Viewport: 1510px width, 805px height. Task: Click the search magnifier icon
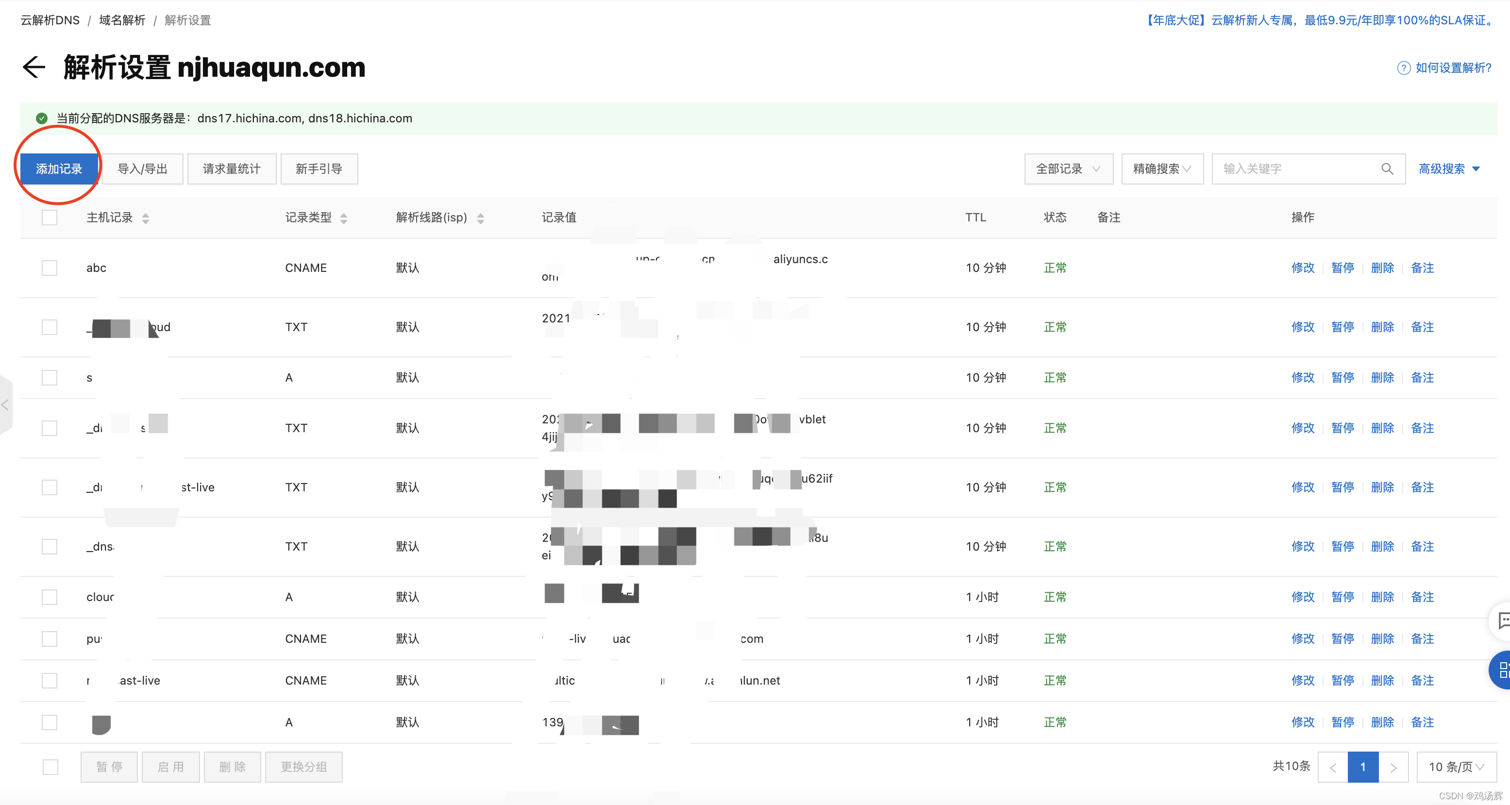click(x=1387, y=169)
